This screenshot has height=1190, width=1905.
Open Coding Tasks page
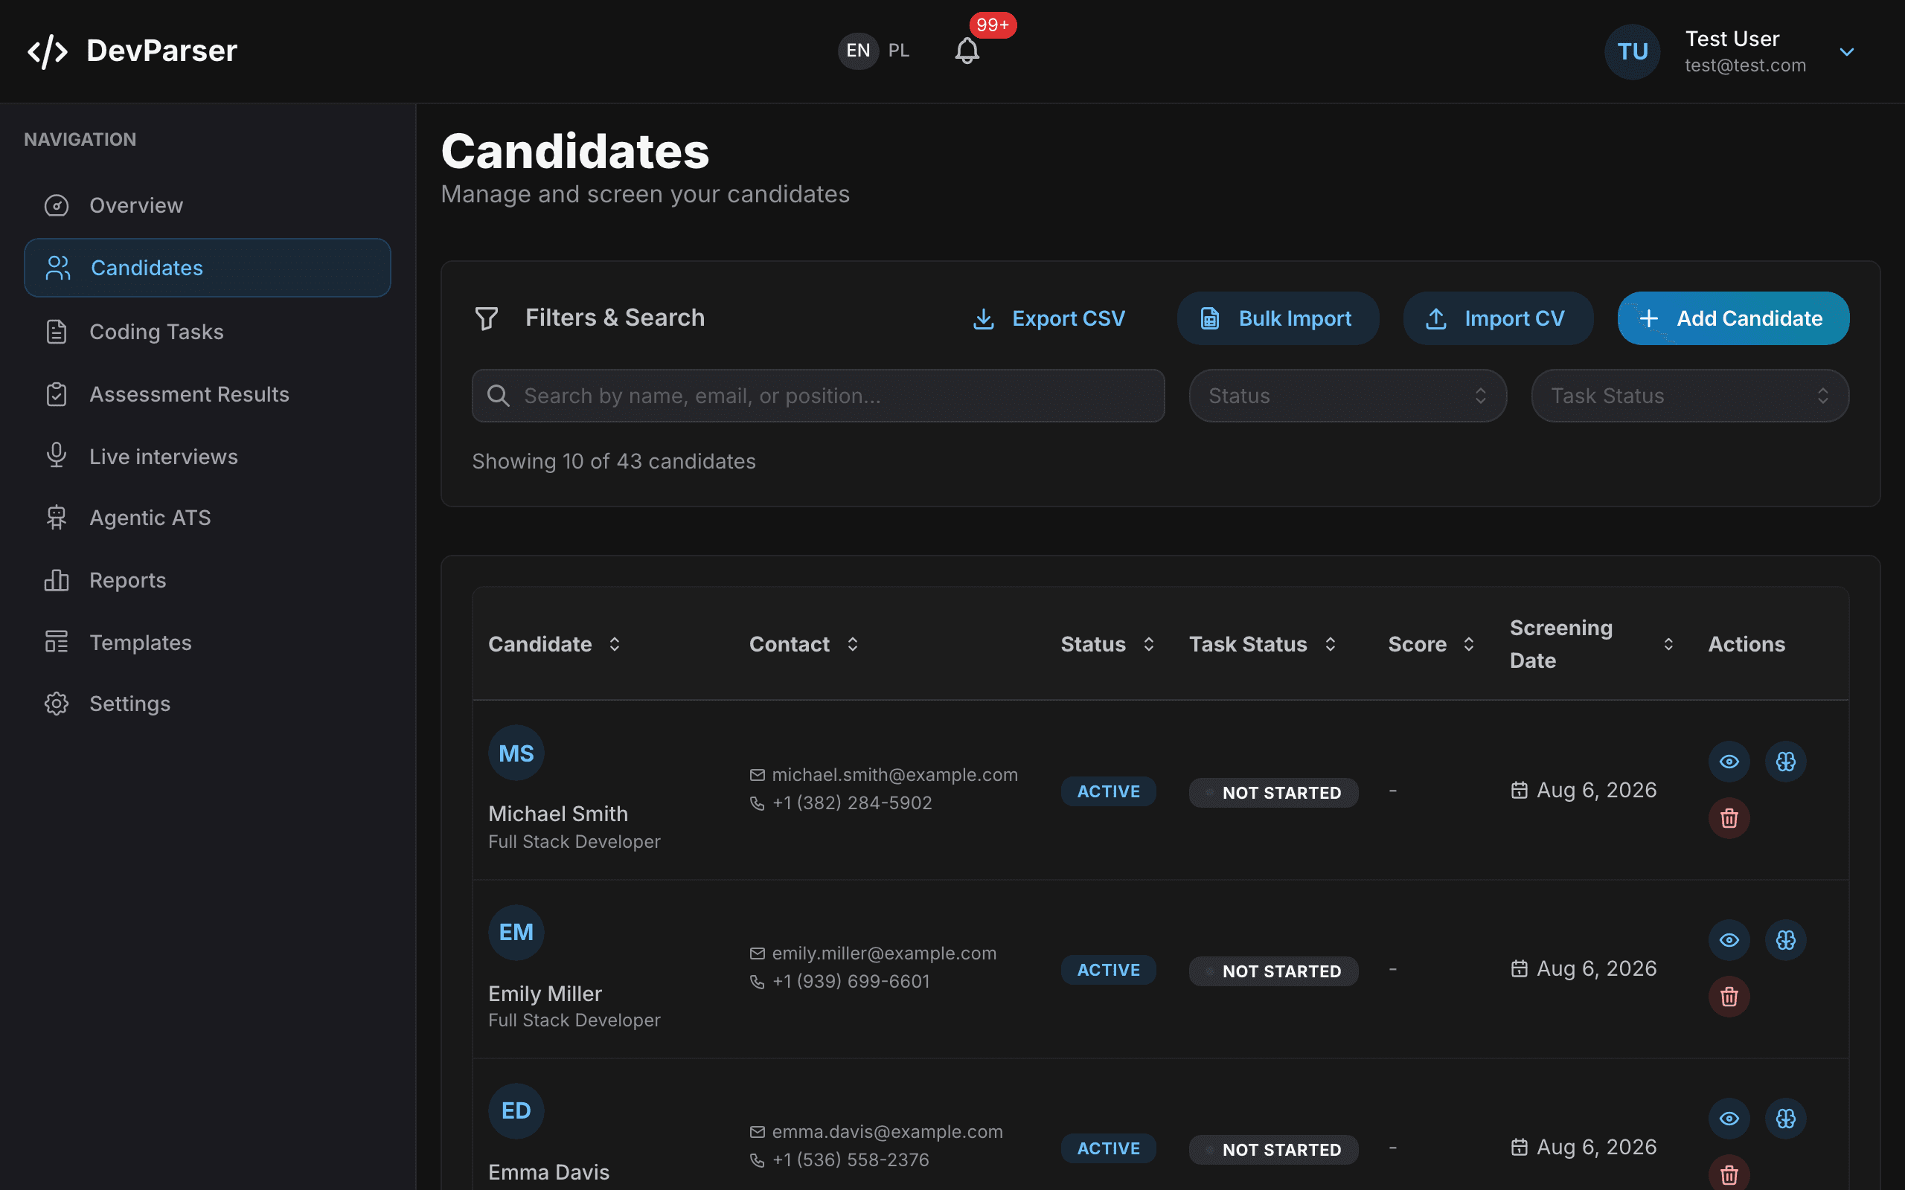tap(208, 332)
